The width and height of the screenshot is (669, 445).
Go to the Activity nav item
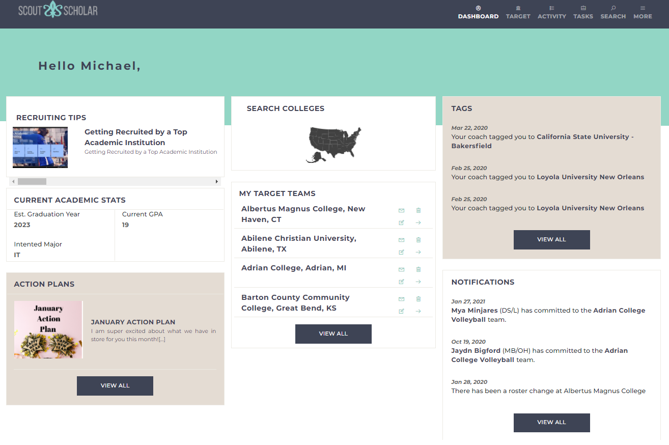[552, 13]
